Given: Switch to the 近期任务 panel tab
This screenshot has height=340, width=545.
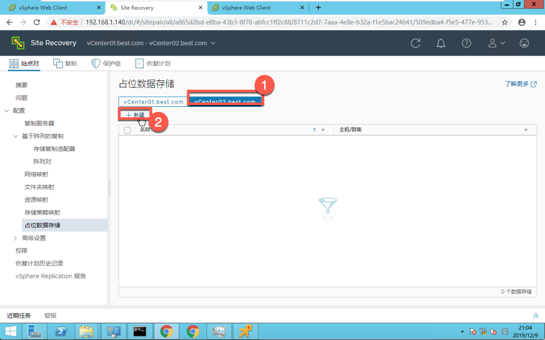Looking at the screenshot, I should point(19,315).
